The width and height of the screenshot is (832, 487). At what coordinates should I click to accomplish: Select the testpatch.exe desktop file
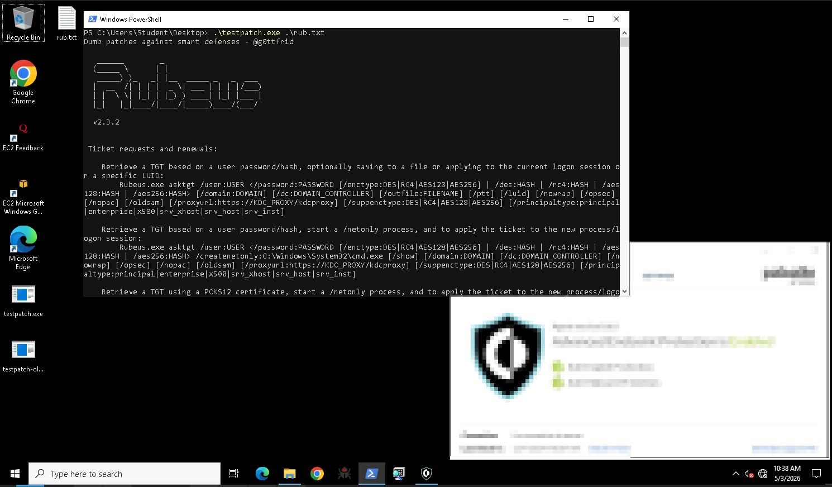(23, 301)
